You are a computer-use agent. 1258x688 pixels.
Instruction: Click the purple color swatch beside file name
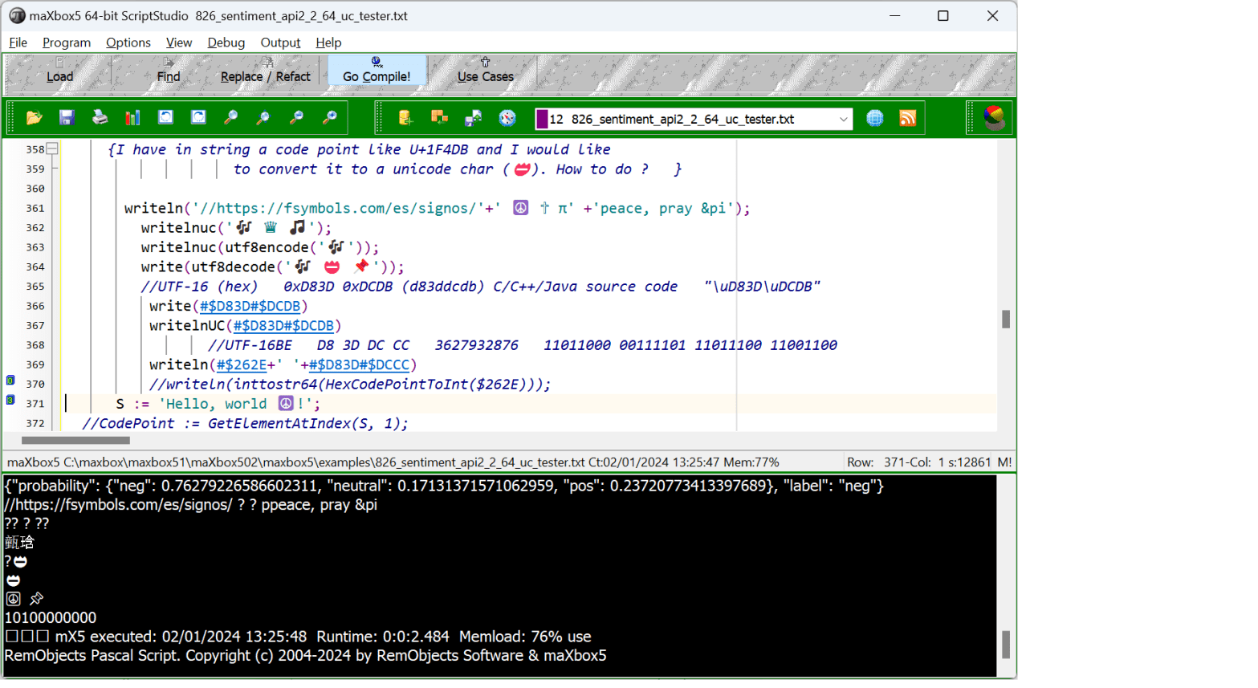tap(542, 120)
